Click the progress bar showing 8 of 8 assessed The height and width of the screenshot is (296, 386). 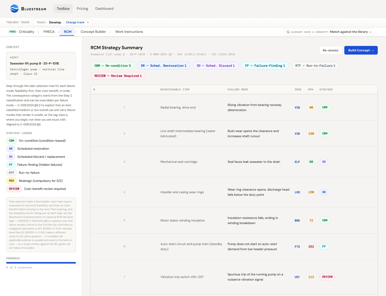pyautogui.click(x=41, y=263)
